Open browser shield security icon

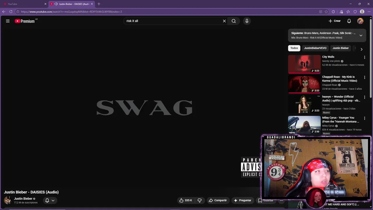click(355, 12)
